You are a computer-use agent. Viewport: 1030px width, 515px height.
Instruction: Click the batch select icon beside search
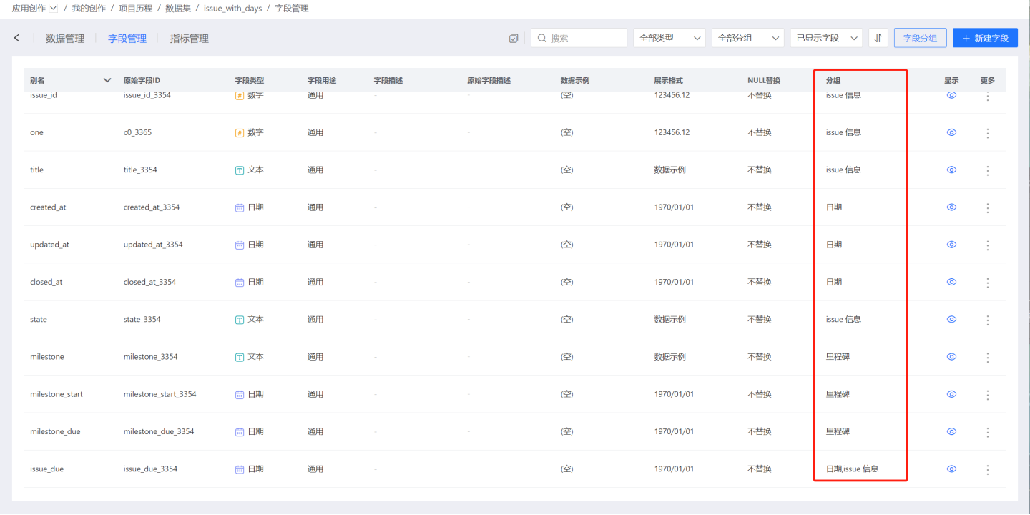[x=514, y=39]
